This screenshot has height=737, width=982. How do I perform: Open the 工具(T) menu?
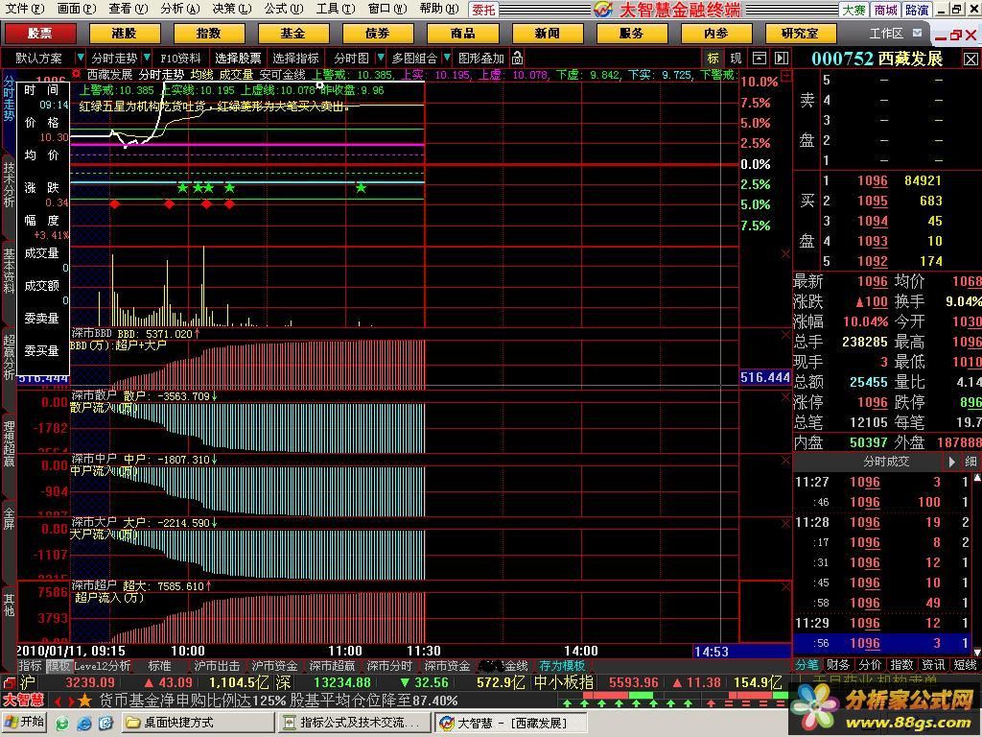click(335, 8)
